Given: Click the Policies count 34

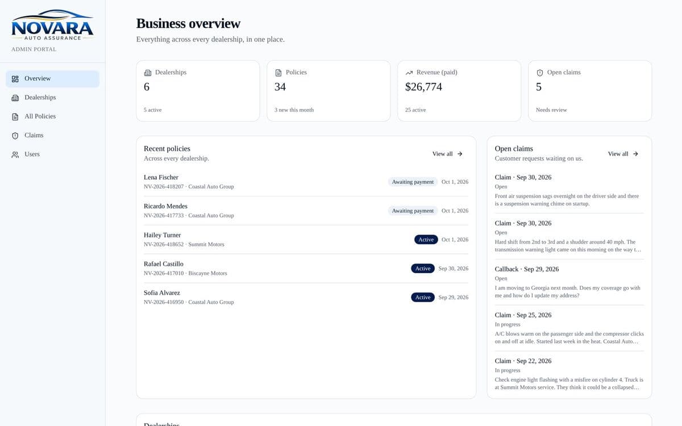Looking at the screenshot, I should coord(280,87).
